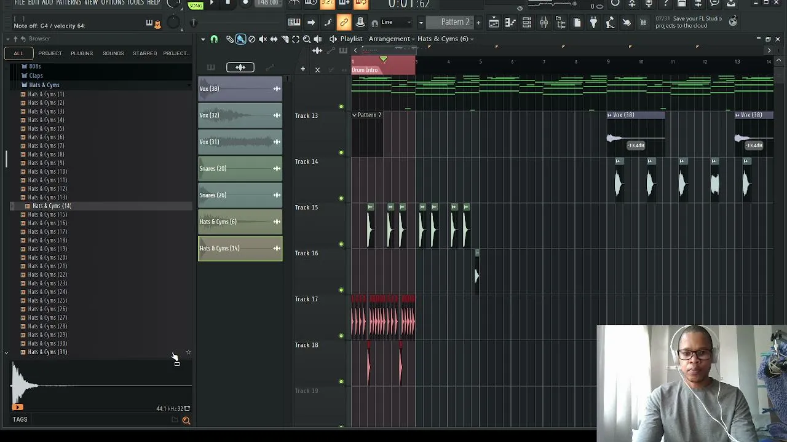
Task: Collapse the browser preview chevron
Action: [x=6, y=352]
